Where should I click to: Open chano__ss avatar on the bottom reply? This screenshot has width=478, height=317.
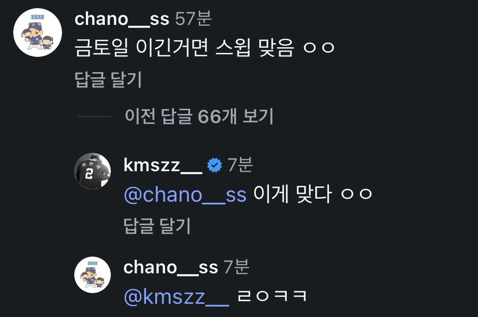(x=93, y=275)
